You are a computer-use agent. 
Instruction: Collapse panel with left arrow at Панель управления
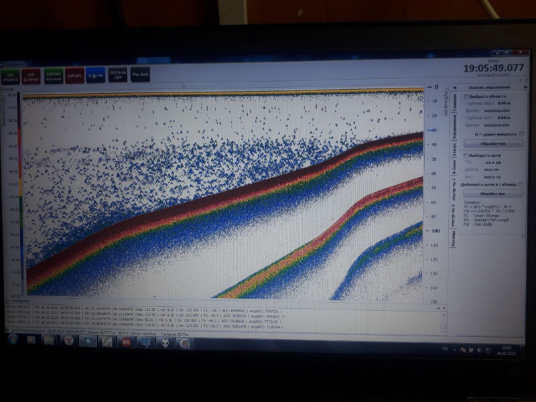coord(454,88)
